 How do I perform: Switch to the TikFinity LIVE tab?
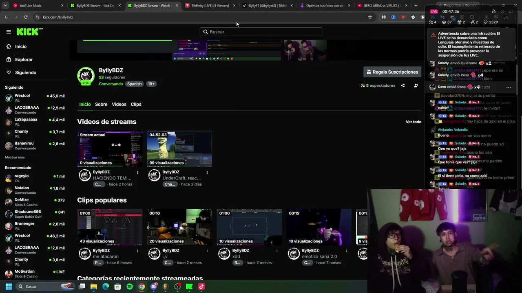coord(210,6)
